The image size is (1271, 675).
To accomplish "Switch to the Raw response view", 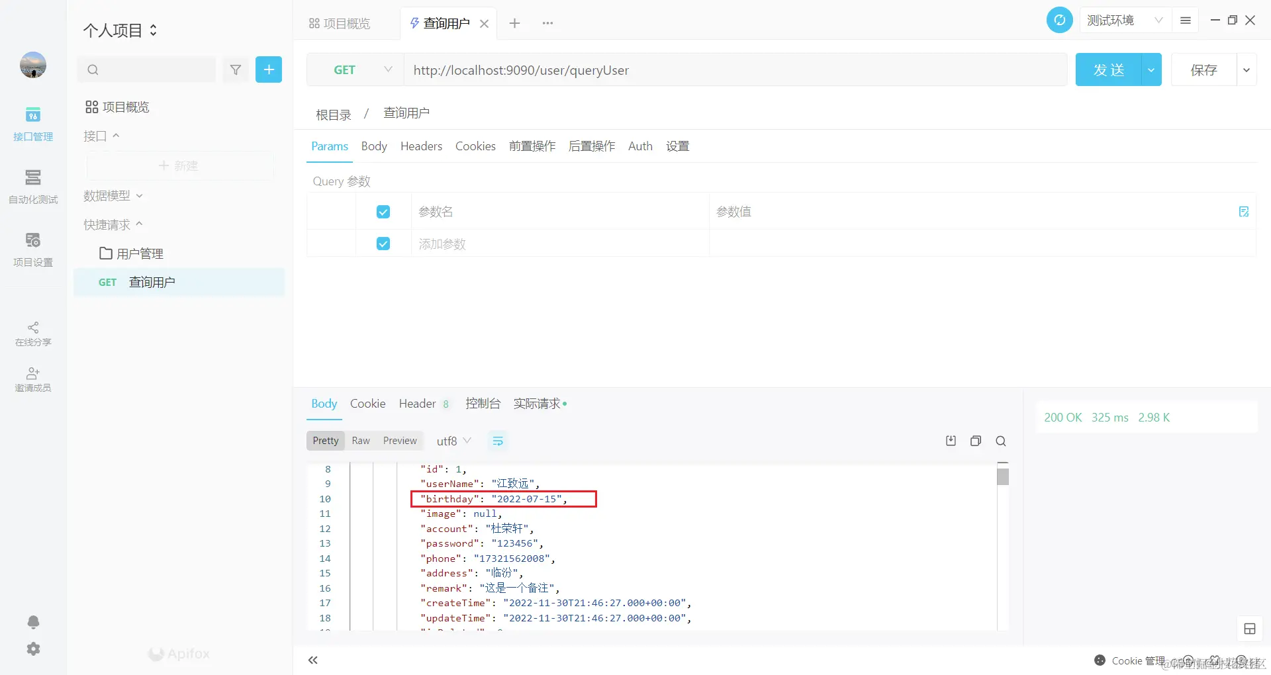I will [x=361, y=441].
